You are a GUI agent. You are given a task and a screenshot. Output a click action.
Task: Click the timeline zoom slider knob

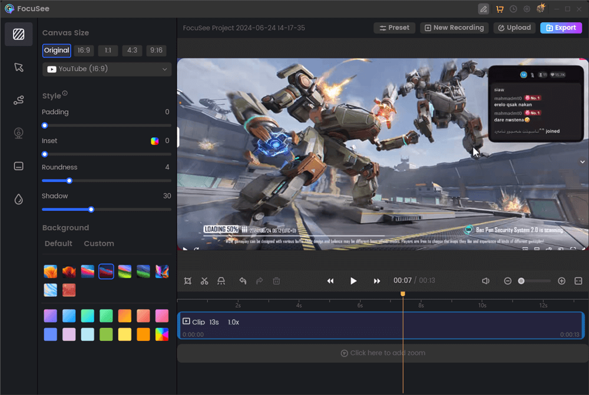tap(521, 281)
